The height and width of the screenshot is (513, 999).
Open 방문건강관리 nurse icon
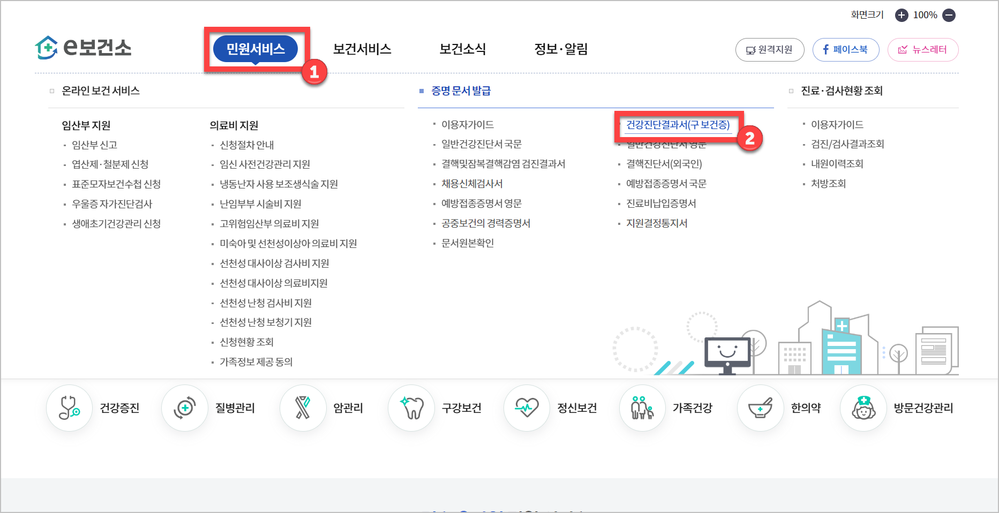tap(863, 408)
